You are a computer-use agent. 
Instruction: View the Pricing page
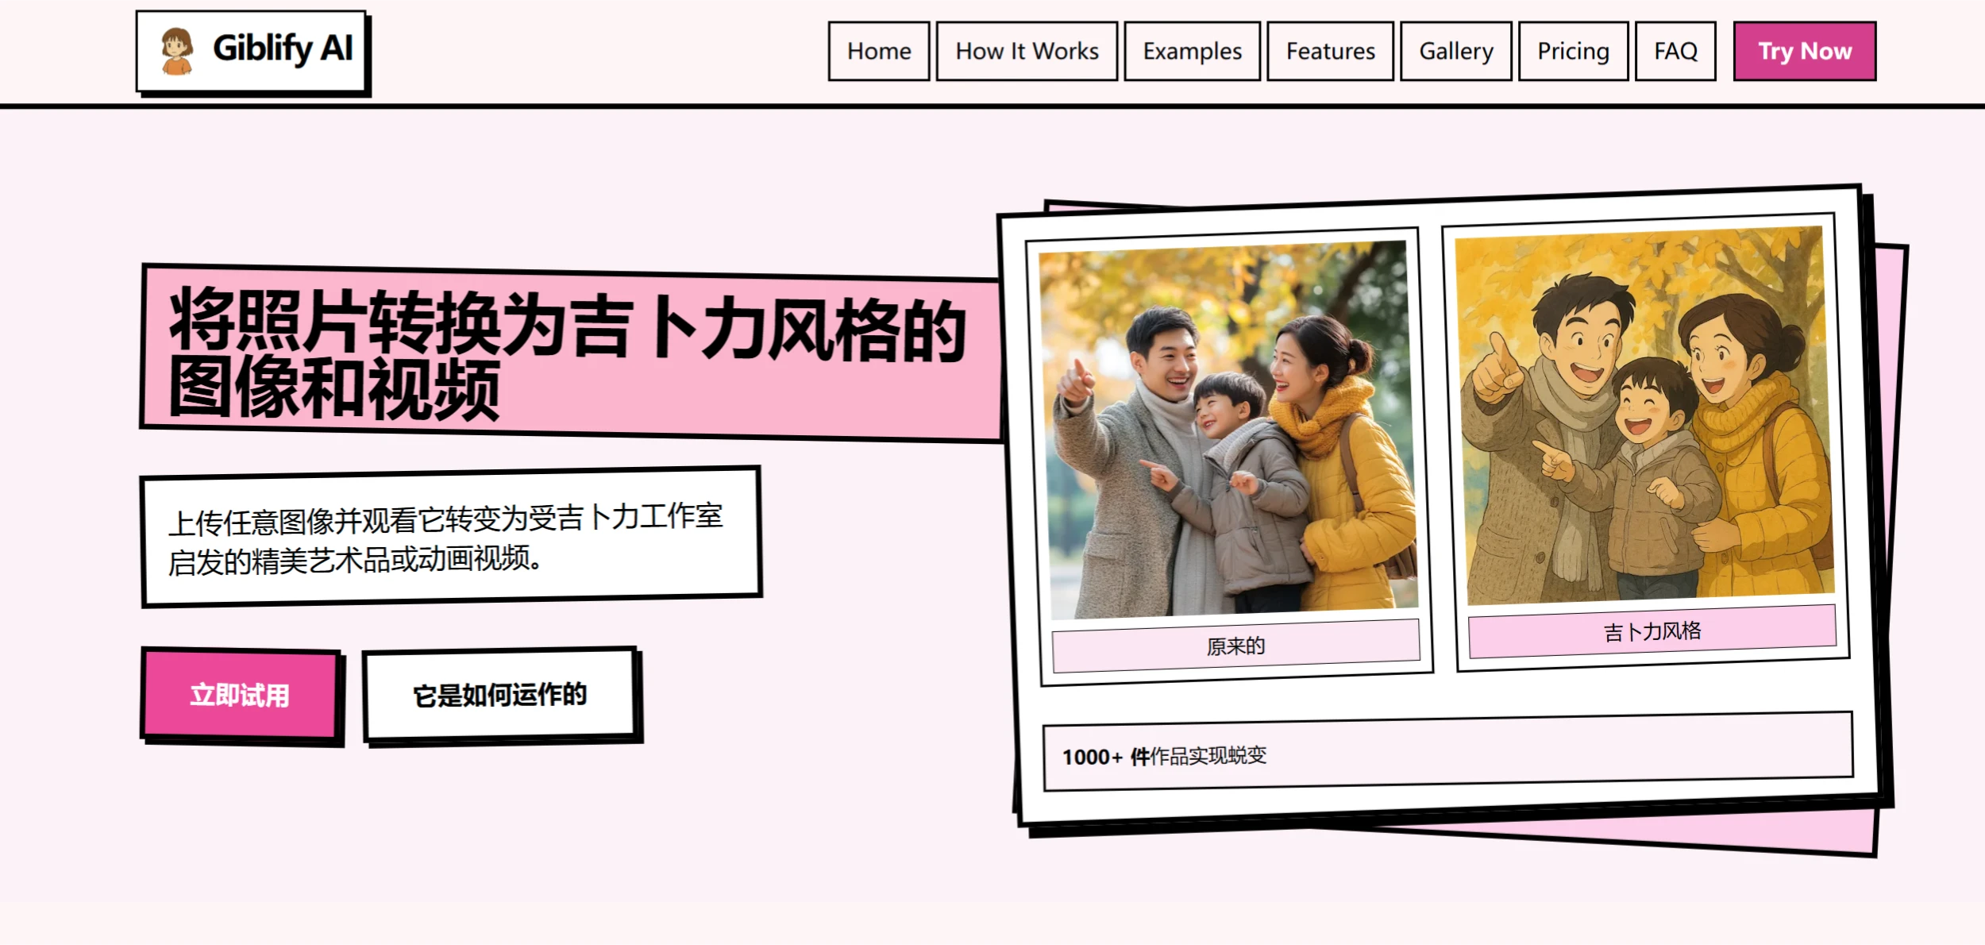point(1572,51)
